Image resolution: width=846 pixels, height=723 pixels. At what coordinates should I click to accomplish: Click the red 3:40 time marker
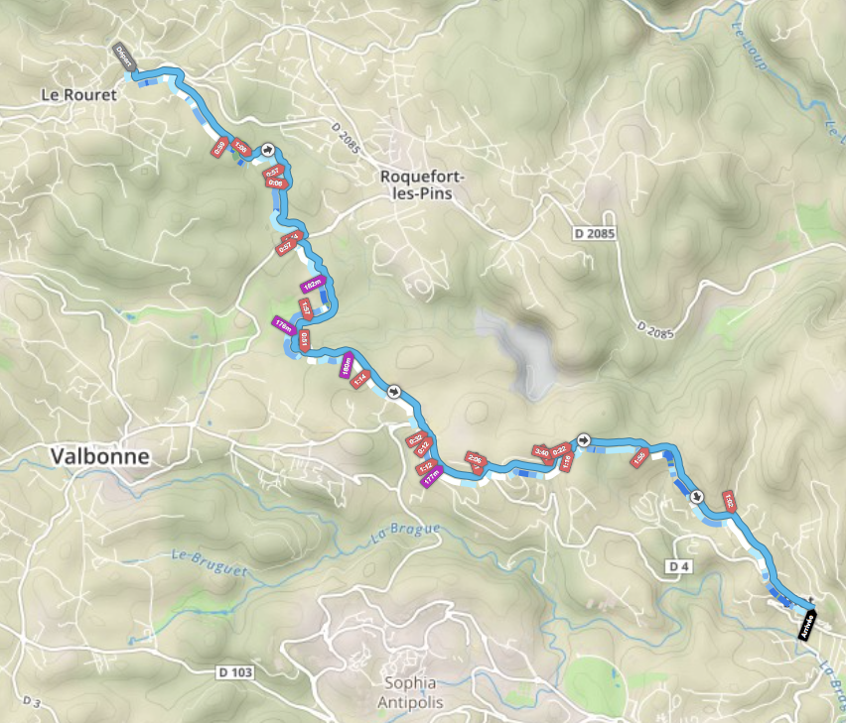tap(542, 452)
